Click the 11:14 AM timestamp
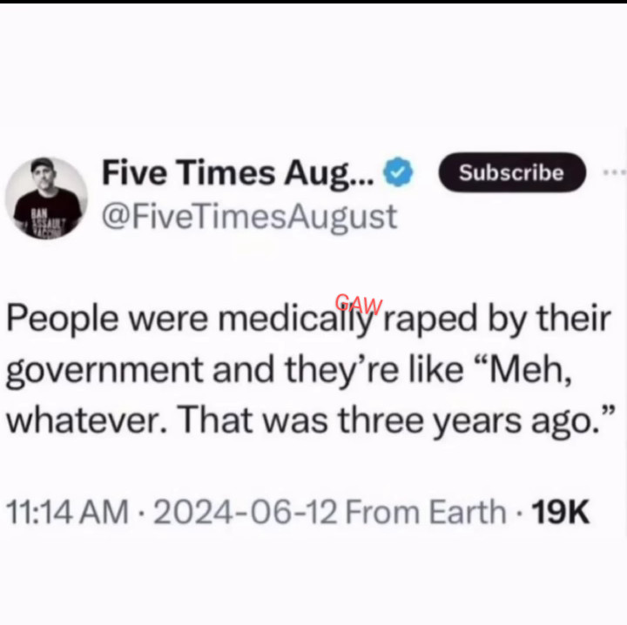The height and width of the screenshot is (625, 627). [x=67, y=513]
